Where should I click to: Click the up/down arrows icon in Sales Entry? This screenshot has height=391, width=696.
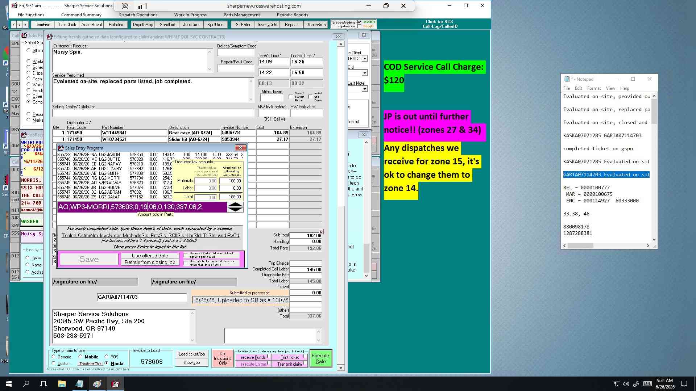(235, 207)
